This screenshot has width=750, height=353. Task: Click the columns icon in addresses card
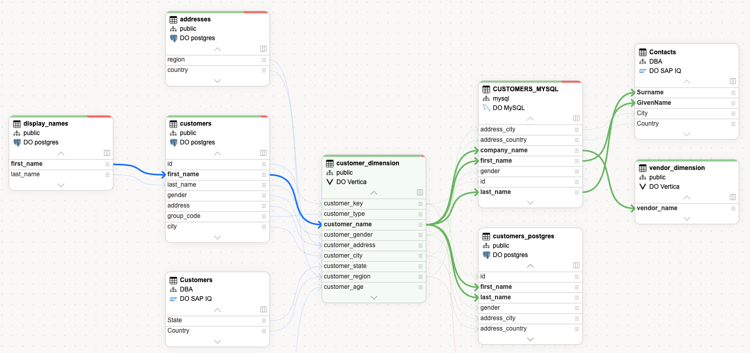[x=263, y=48]
